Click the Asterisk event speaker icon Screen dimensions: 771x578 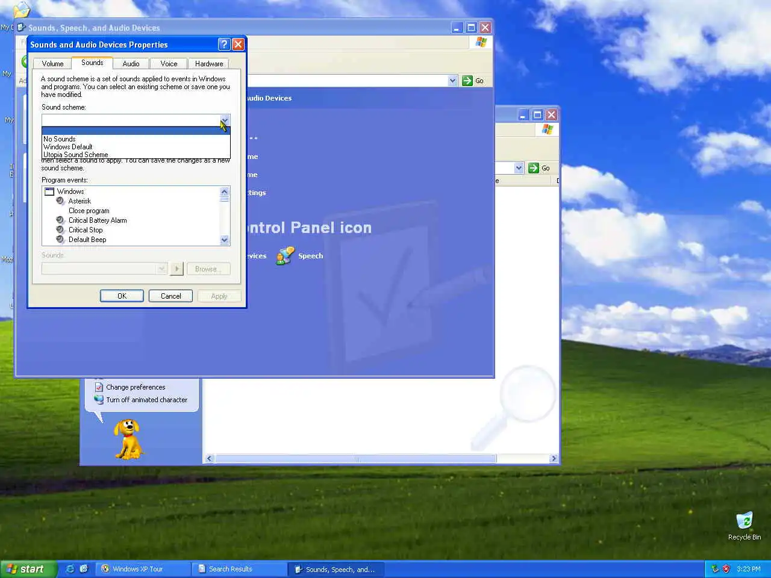60,201
